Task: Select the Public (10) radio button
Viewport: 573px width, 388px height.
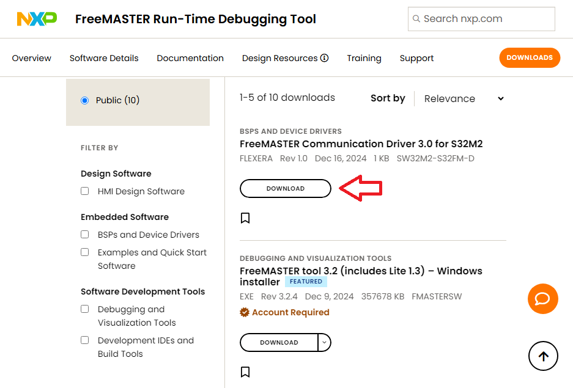Action: [85, 100]
